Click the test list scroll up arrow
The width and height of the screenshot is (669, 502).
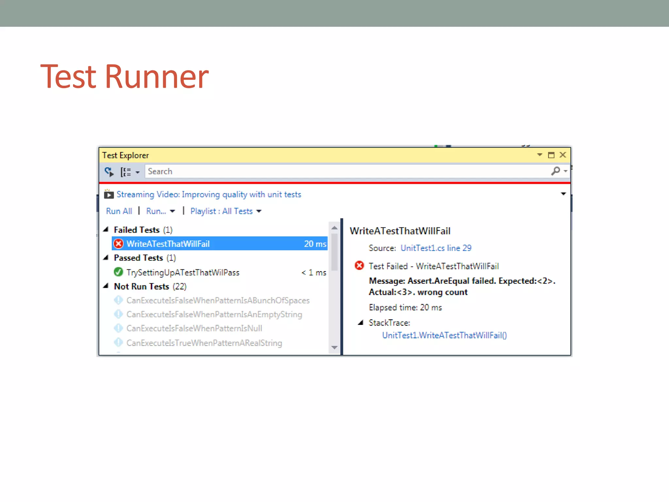334,228
